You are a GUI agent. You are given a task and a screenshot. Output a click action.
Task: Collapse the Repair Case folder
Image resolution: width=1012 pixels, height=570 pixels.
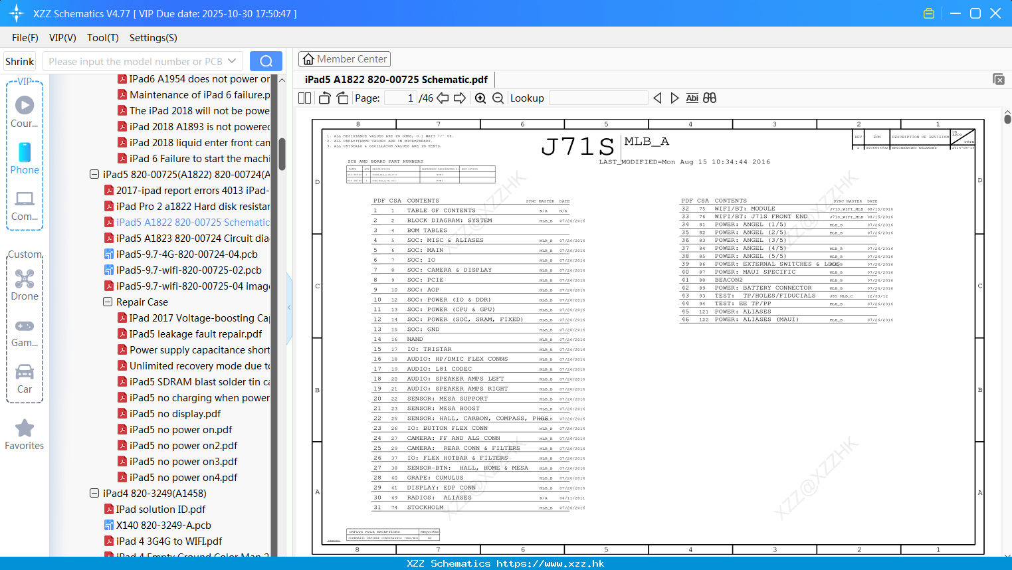tap(108, 302)
